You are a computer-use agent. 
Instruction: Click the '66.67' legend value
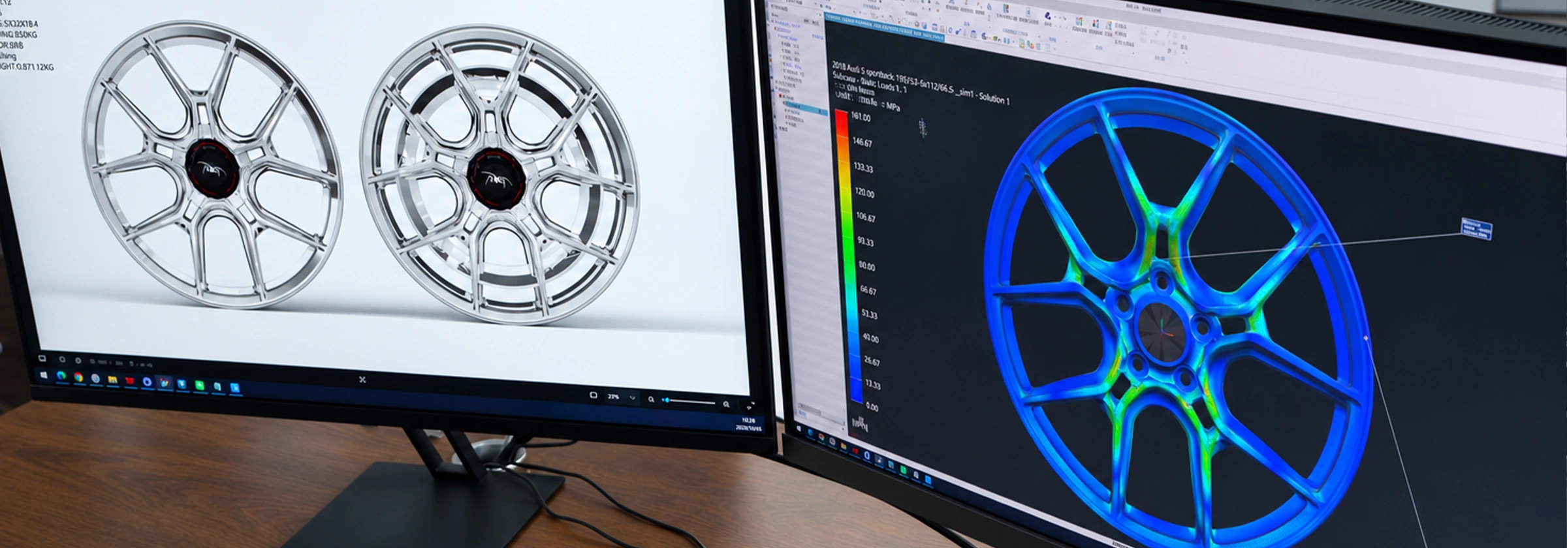(868, 290)
